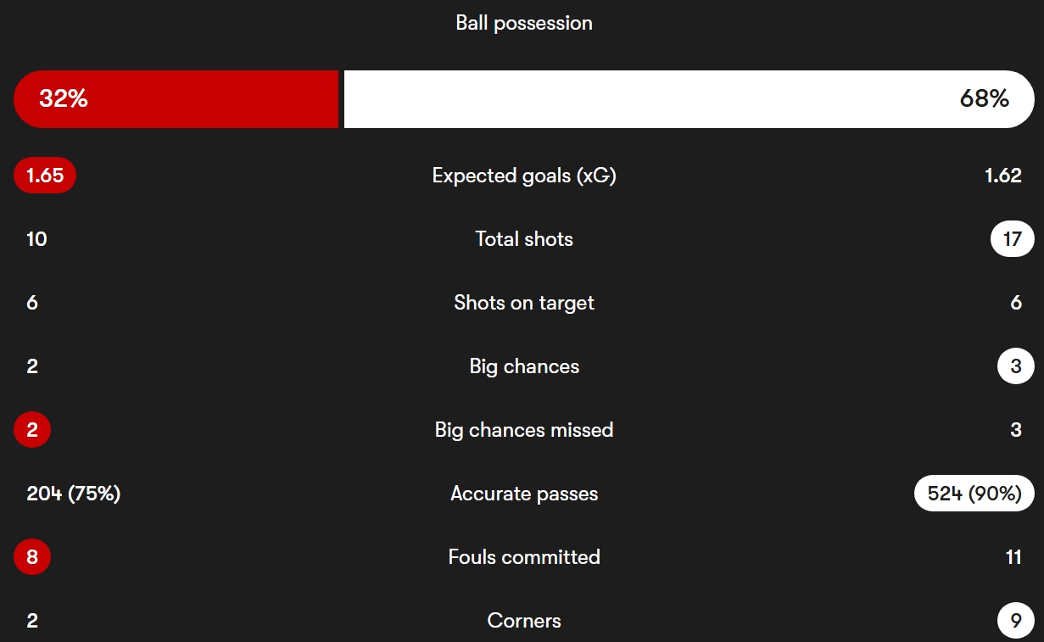Image resolution: width=1044 pixels, height=642 pixels.
Task: Click the red 2 big chances missed badge
Action: click(x=32, y=430)
